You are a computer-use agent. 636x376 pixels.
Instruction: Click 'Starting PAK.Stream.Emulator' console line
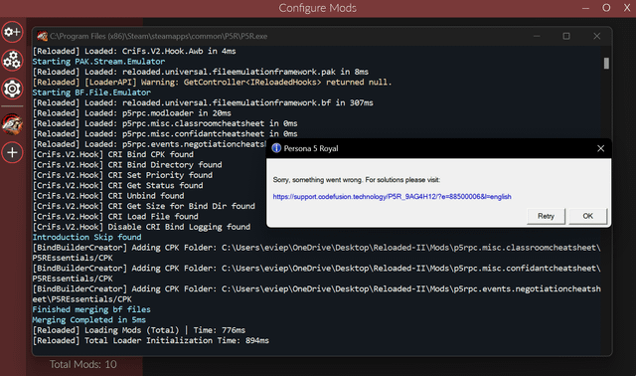[98, 62]
